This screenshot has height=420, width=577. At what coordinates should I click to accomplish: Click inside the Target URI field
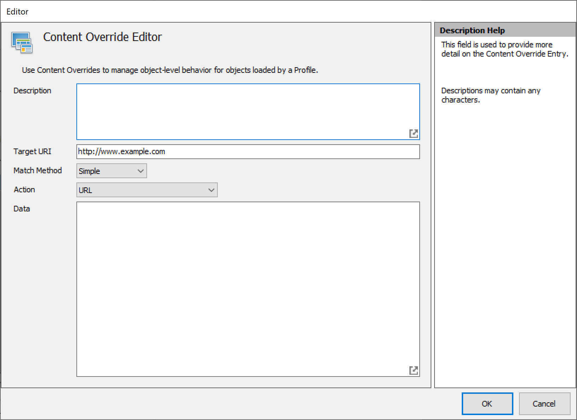(247, 152)
